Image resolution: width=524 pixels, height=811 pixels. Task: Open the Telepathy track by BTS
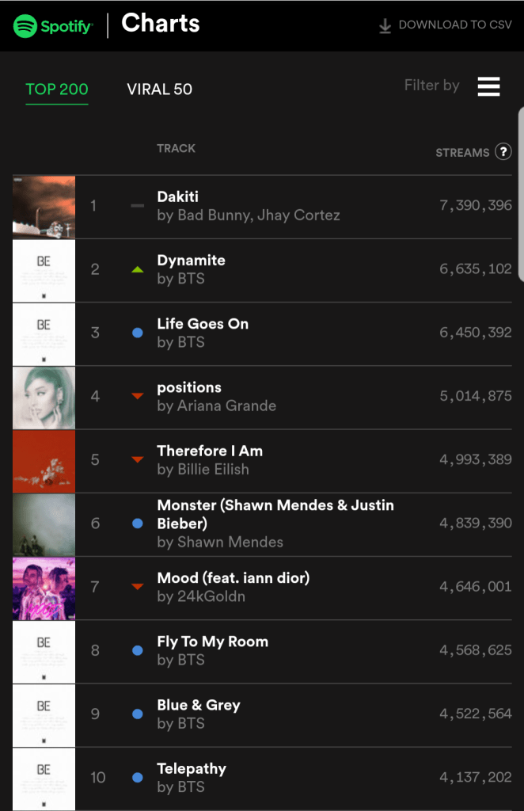[192, 768]
